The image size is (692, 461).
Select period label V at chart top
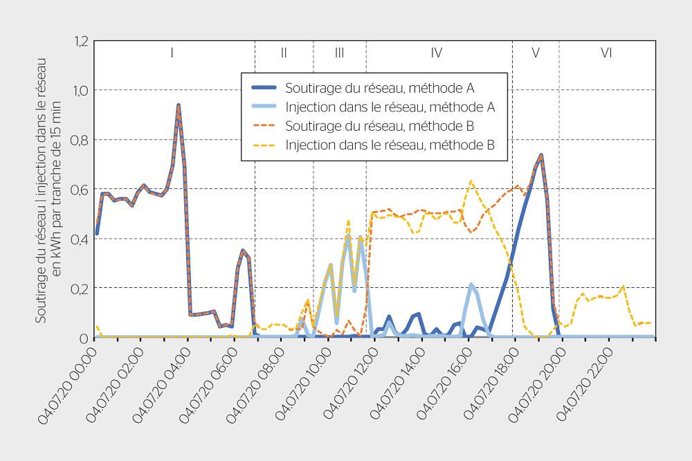536,53
